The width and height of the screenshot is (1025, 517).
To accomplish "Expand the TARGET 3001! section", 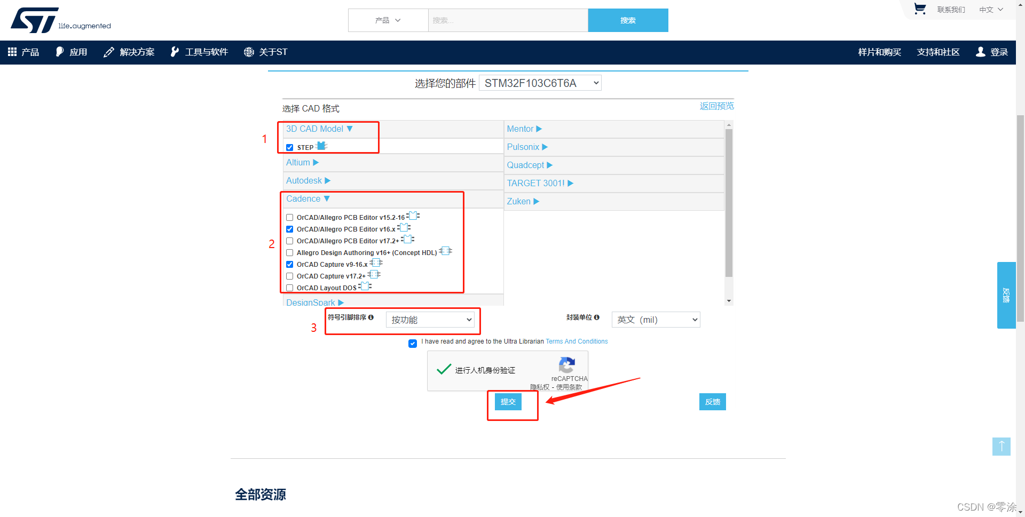I will pyautogui.click(x=540, y=184).
